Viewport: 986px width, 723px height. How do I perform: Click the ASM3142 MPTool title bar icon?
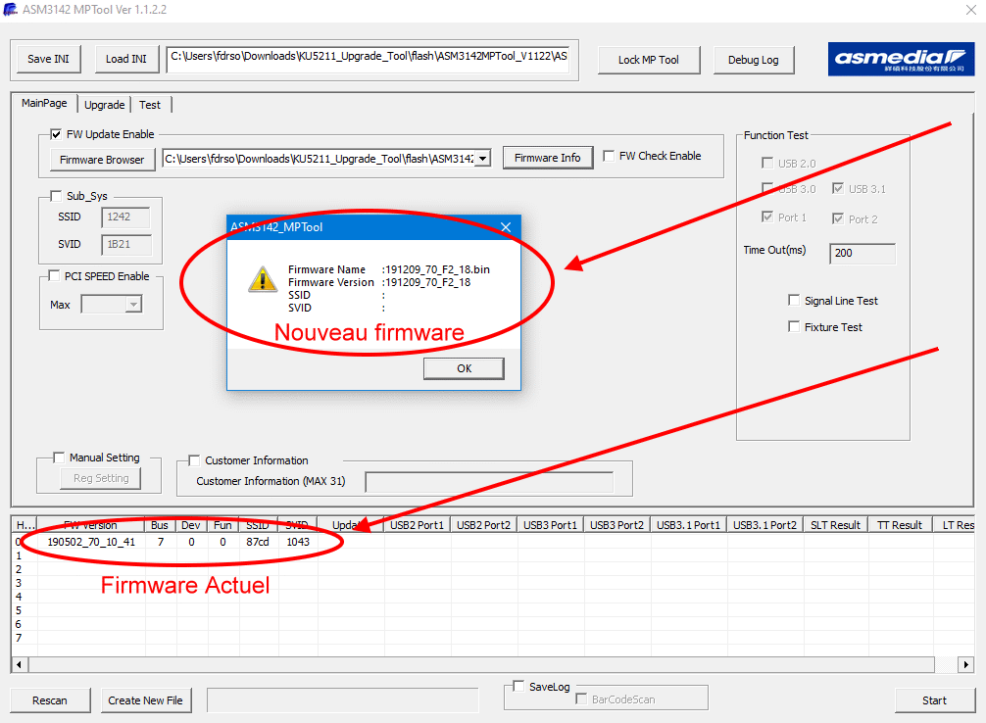pyautogui.click(x=10, y=10)
